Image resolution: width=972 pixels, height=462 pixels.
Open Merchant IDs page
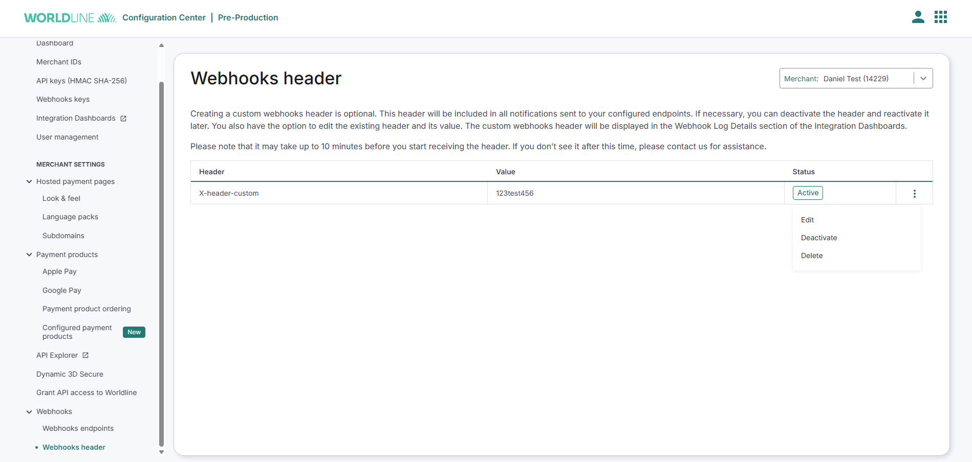pyautogui.click(x=59, y=62)
